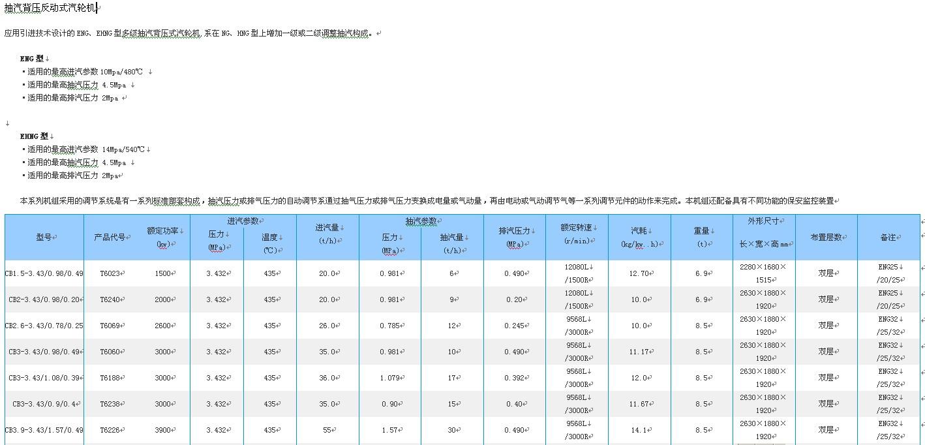Click the 布置层数 header cell
Image resolution: width=925 pixels, height=445 pixels.
(826, 238)
